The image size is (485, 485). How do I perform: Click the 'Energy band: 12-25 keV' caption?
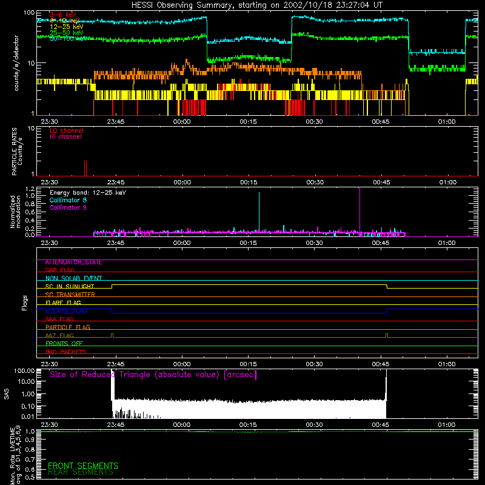88,193
